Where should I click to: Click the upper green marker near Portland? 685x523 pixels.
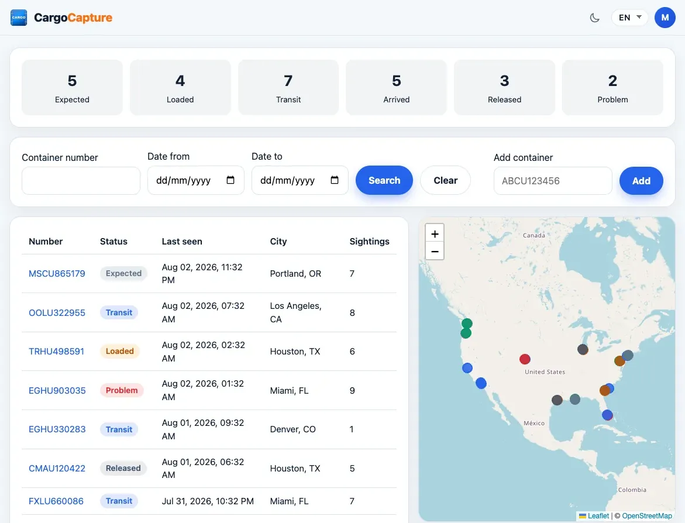coord(467,324)
